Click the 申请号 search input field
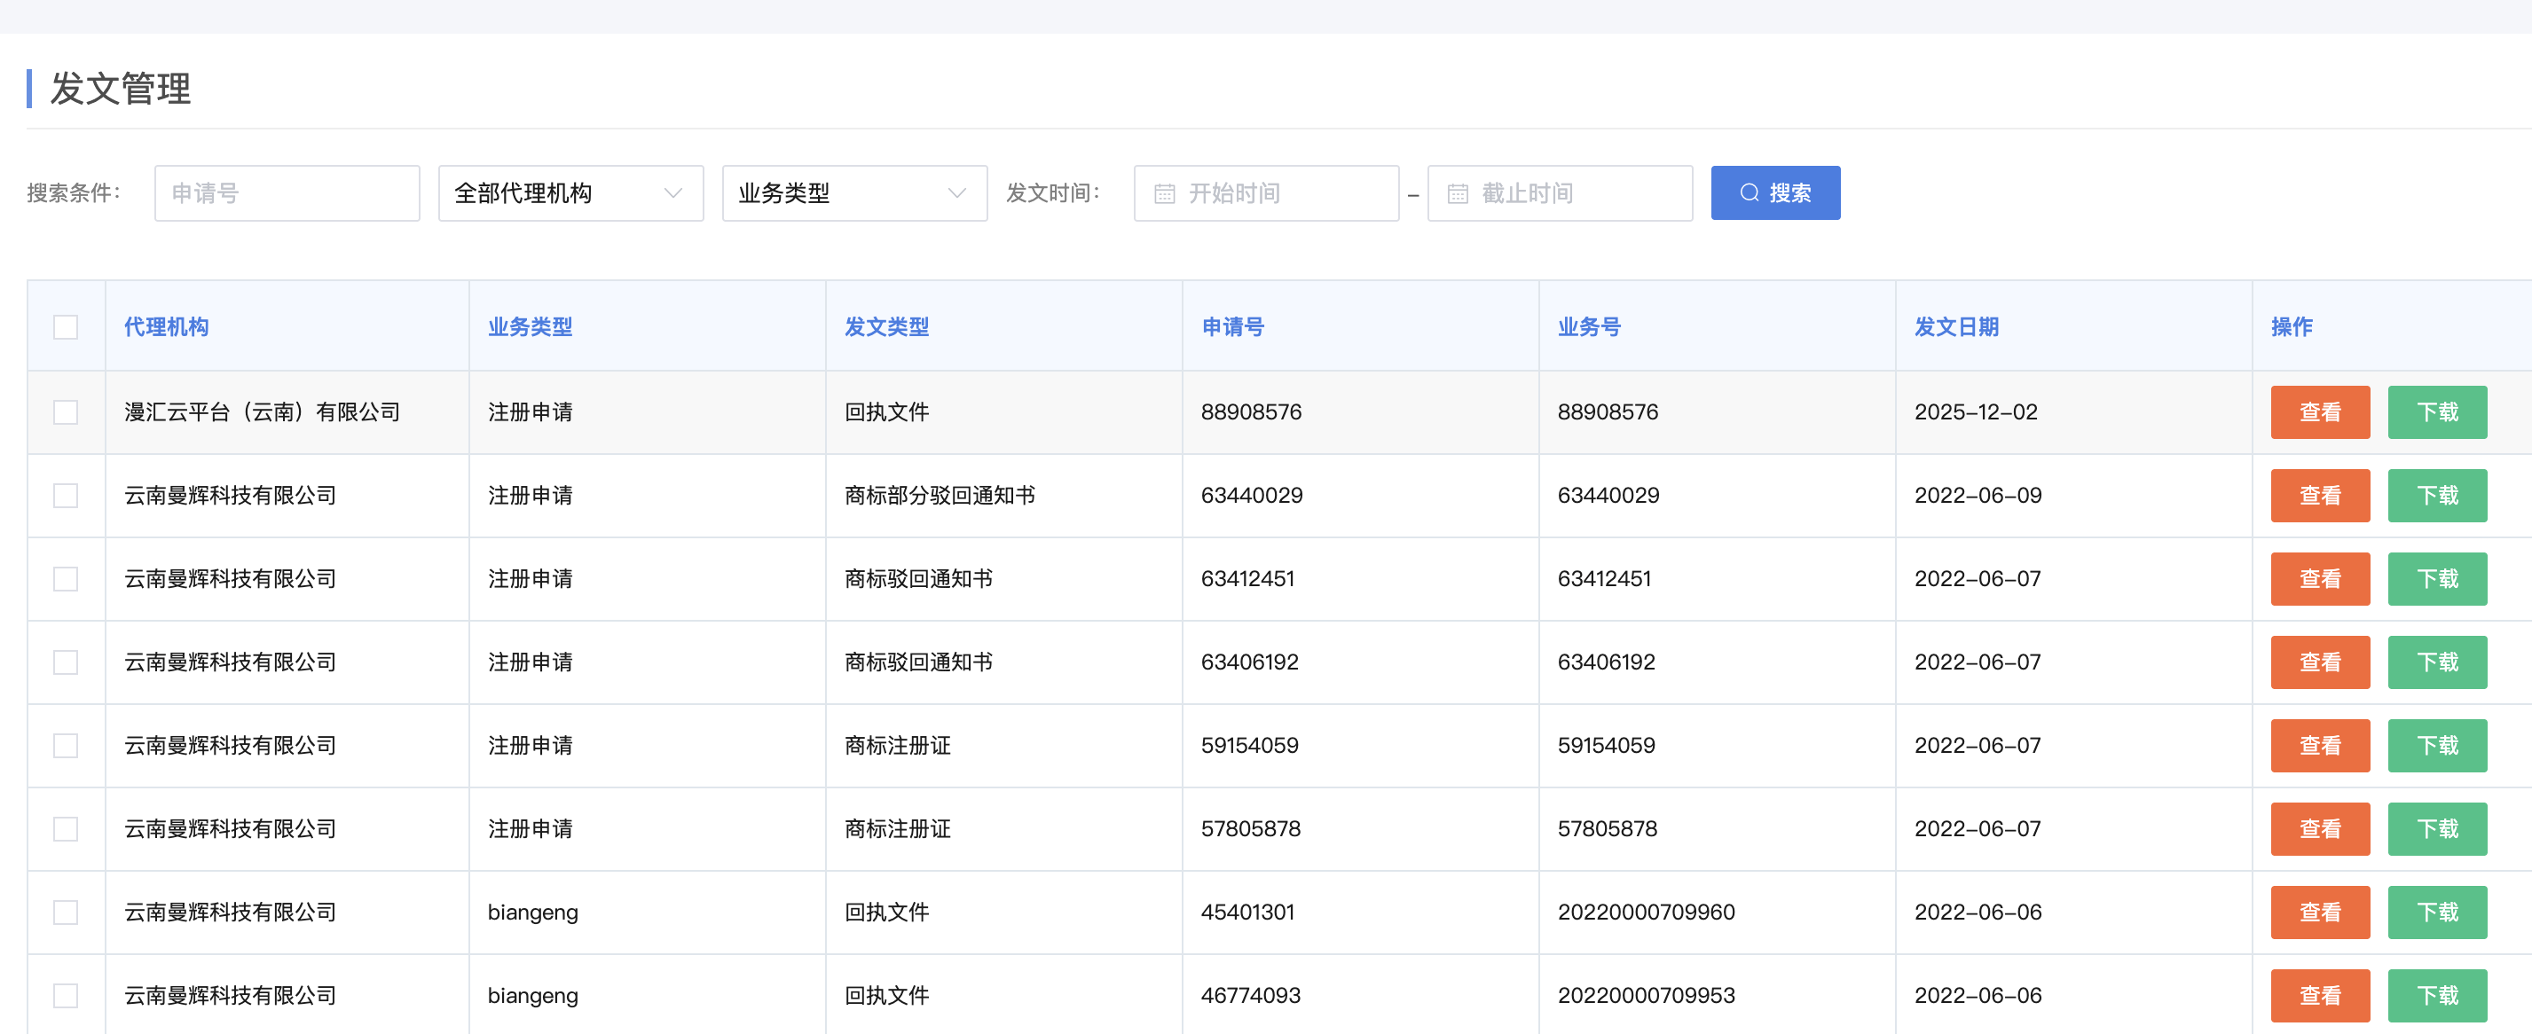The image size is (2532, 1034). [287, 193]
